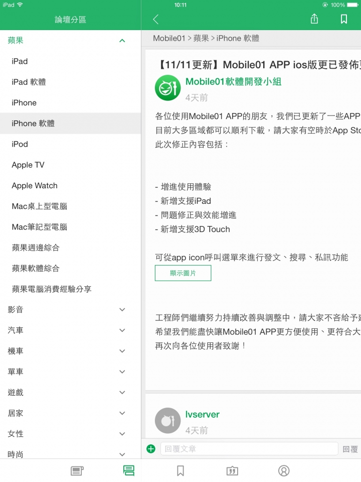This screenshot has width=361, height=482.
Task: Collapse the 蘋果 category
Action: click(70, 40)
